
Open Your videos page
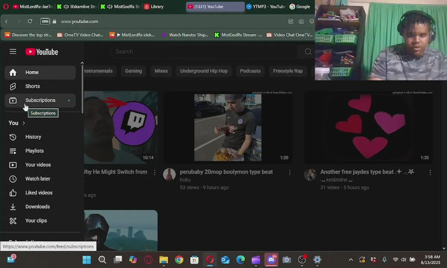coord(40,165)
